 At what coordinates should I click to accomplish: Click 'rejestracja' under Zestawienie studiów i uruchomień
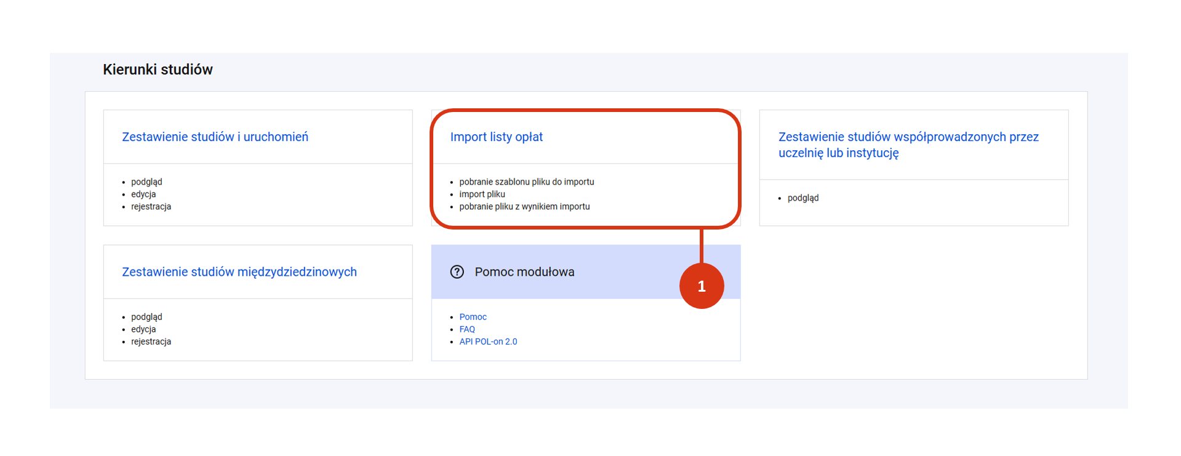(x=151, y=206)
